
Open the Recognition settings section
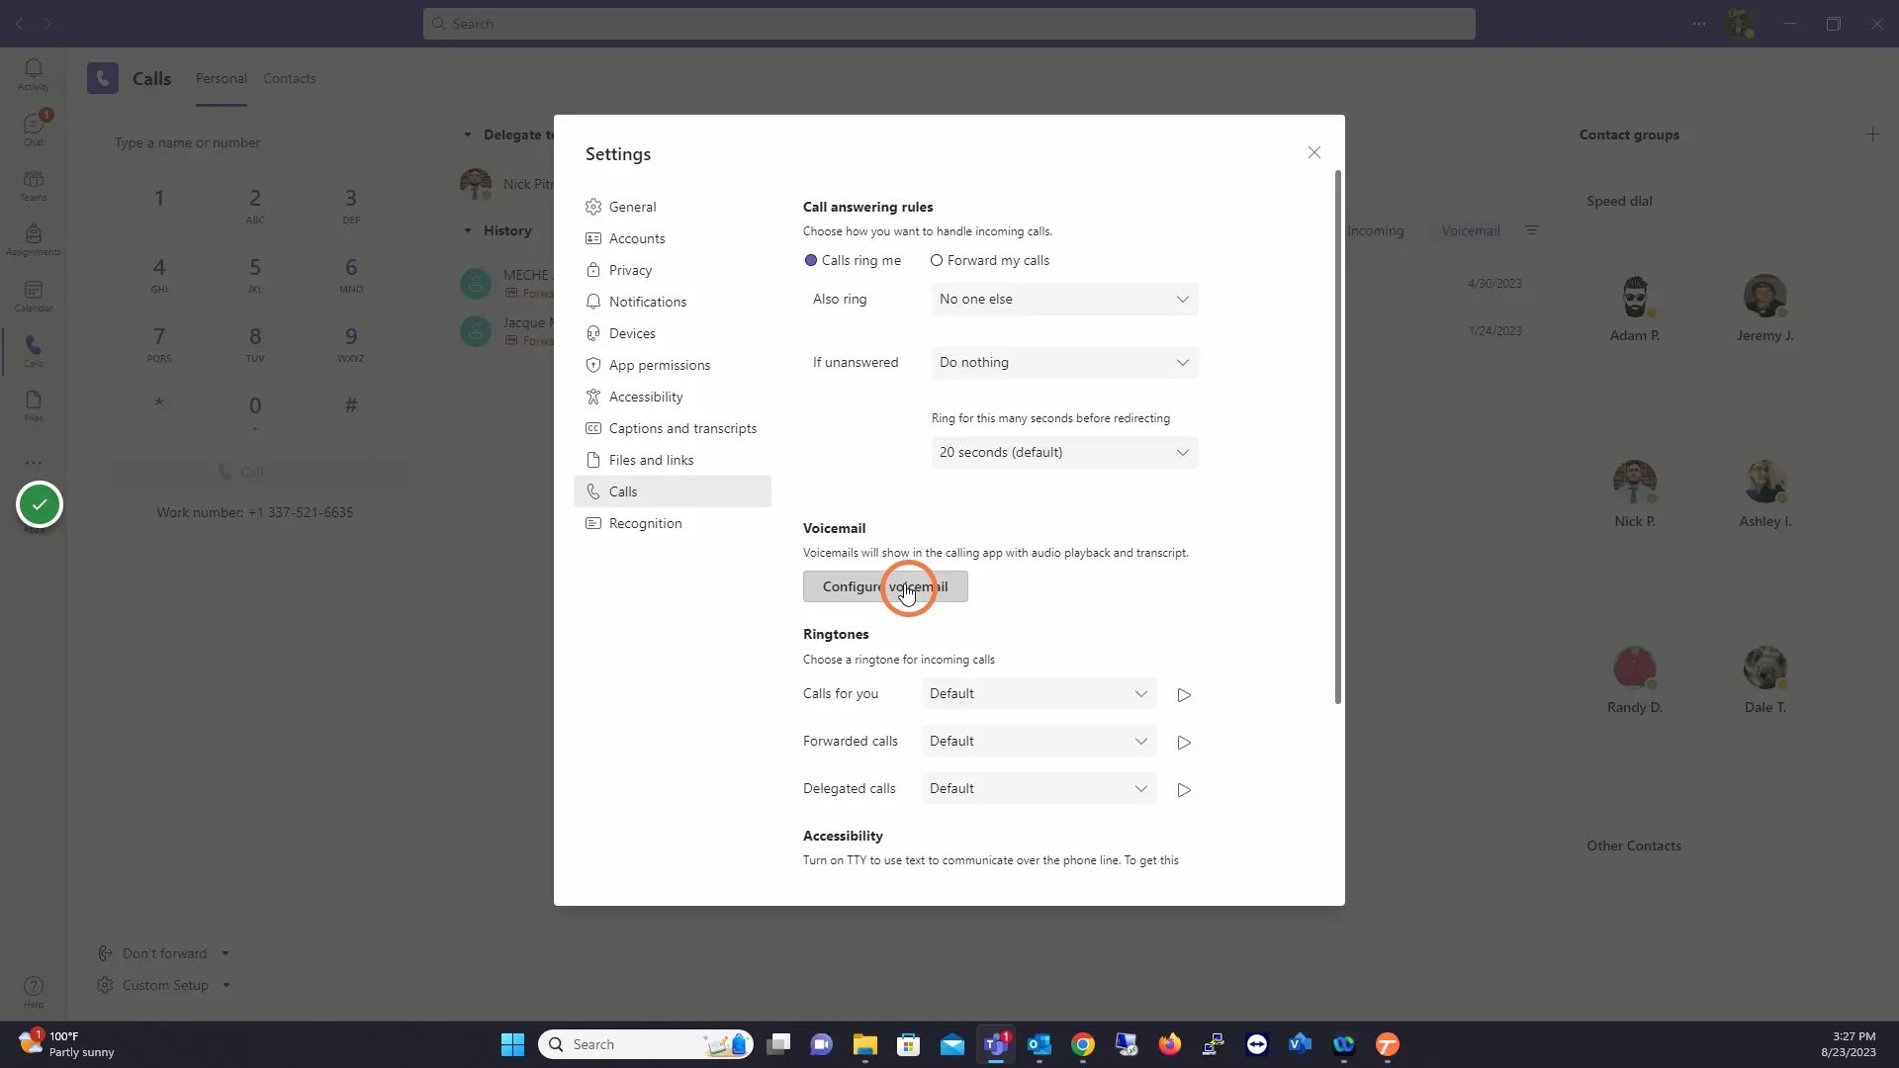(x=673, y=523)
